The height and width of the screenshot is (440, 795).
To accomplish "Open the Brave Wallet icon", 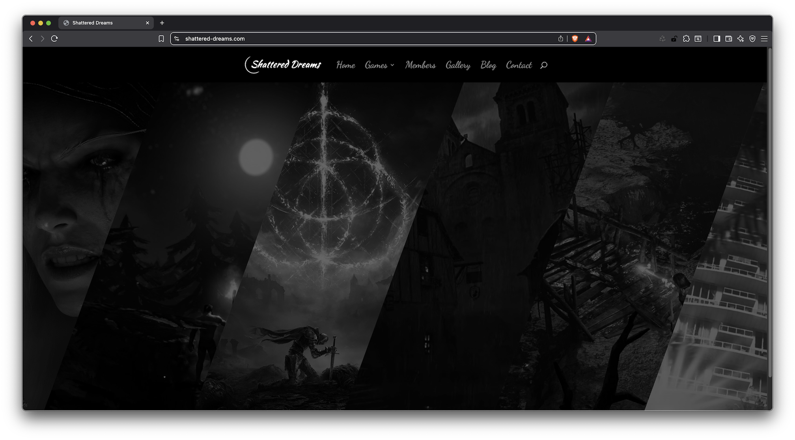I will click(728, 39).
